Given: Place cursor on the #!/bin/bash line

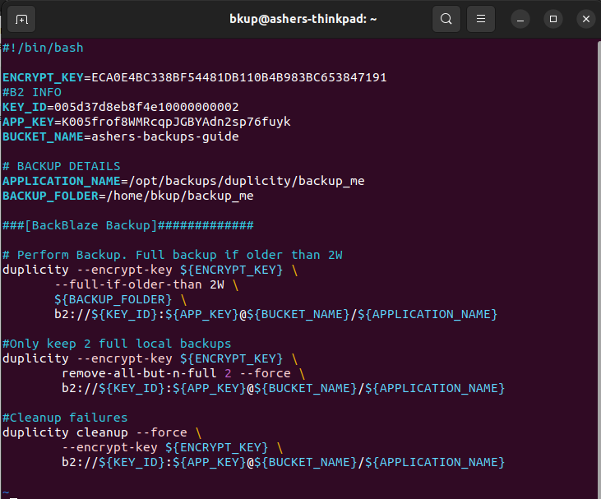Looking at the screenshot, I should coord(43,48).
